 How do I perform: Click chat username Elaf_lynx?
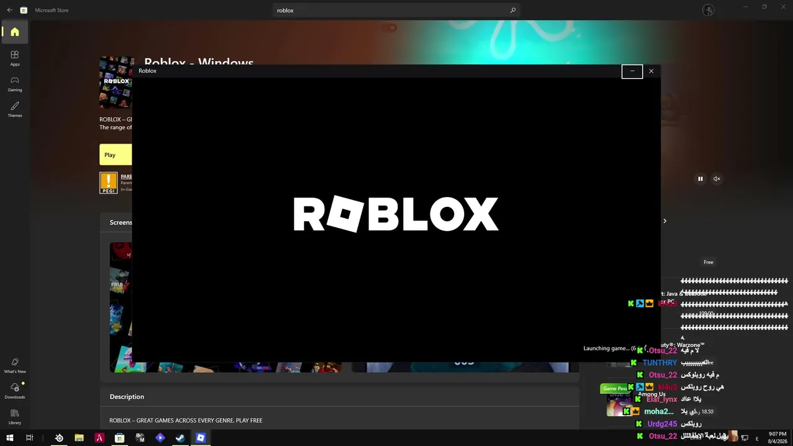click(662, 400)
